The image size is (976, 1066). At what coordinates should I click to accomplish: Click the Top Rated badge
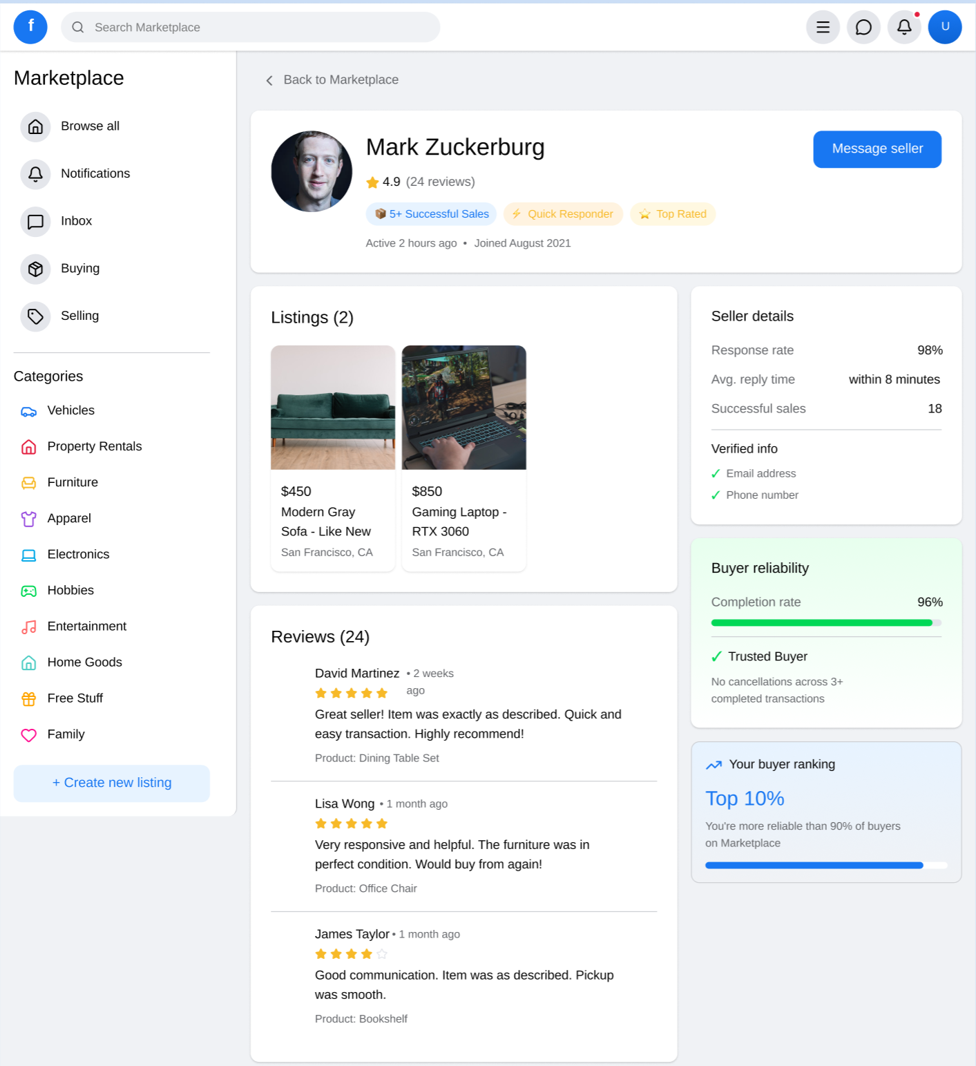(673, 214)
